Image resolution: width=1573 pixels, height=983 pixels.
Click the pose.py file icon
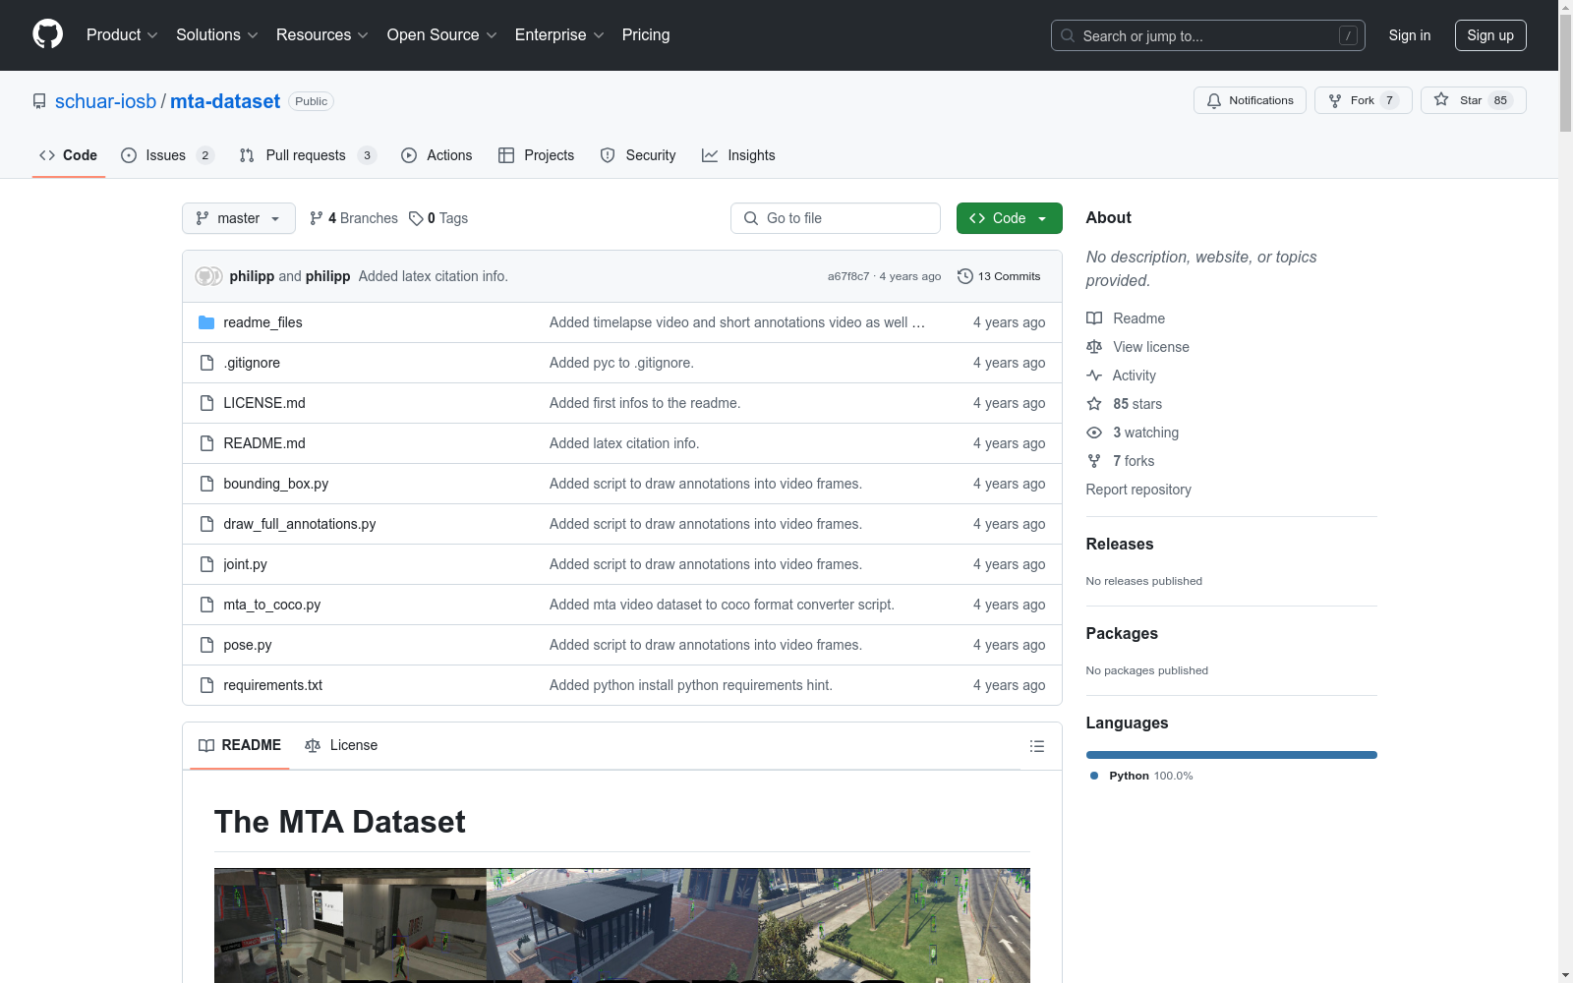(x=206, y=645)
